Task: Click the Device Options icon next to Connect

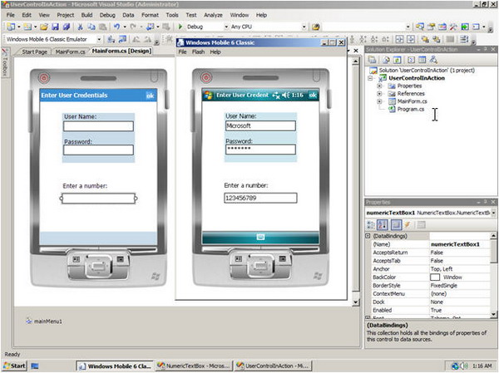Action: 122,39
